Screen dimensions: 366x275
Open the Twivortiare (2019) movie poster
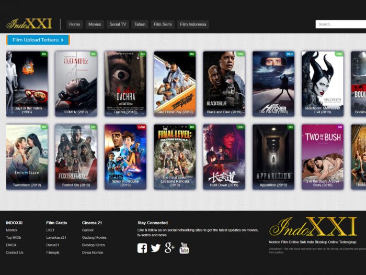point(27,157)
